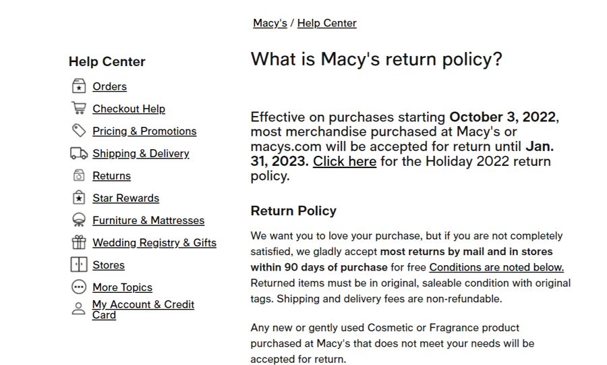
Task: Click the Stores door icon
Action: (79, 264)
